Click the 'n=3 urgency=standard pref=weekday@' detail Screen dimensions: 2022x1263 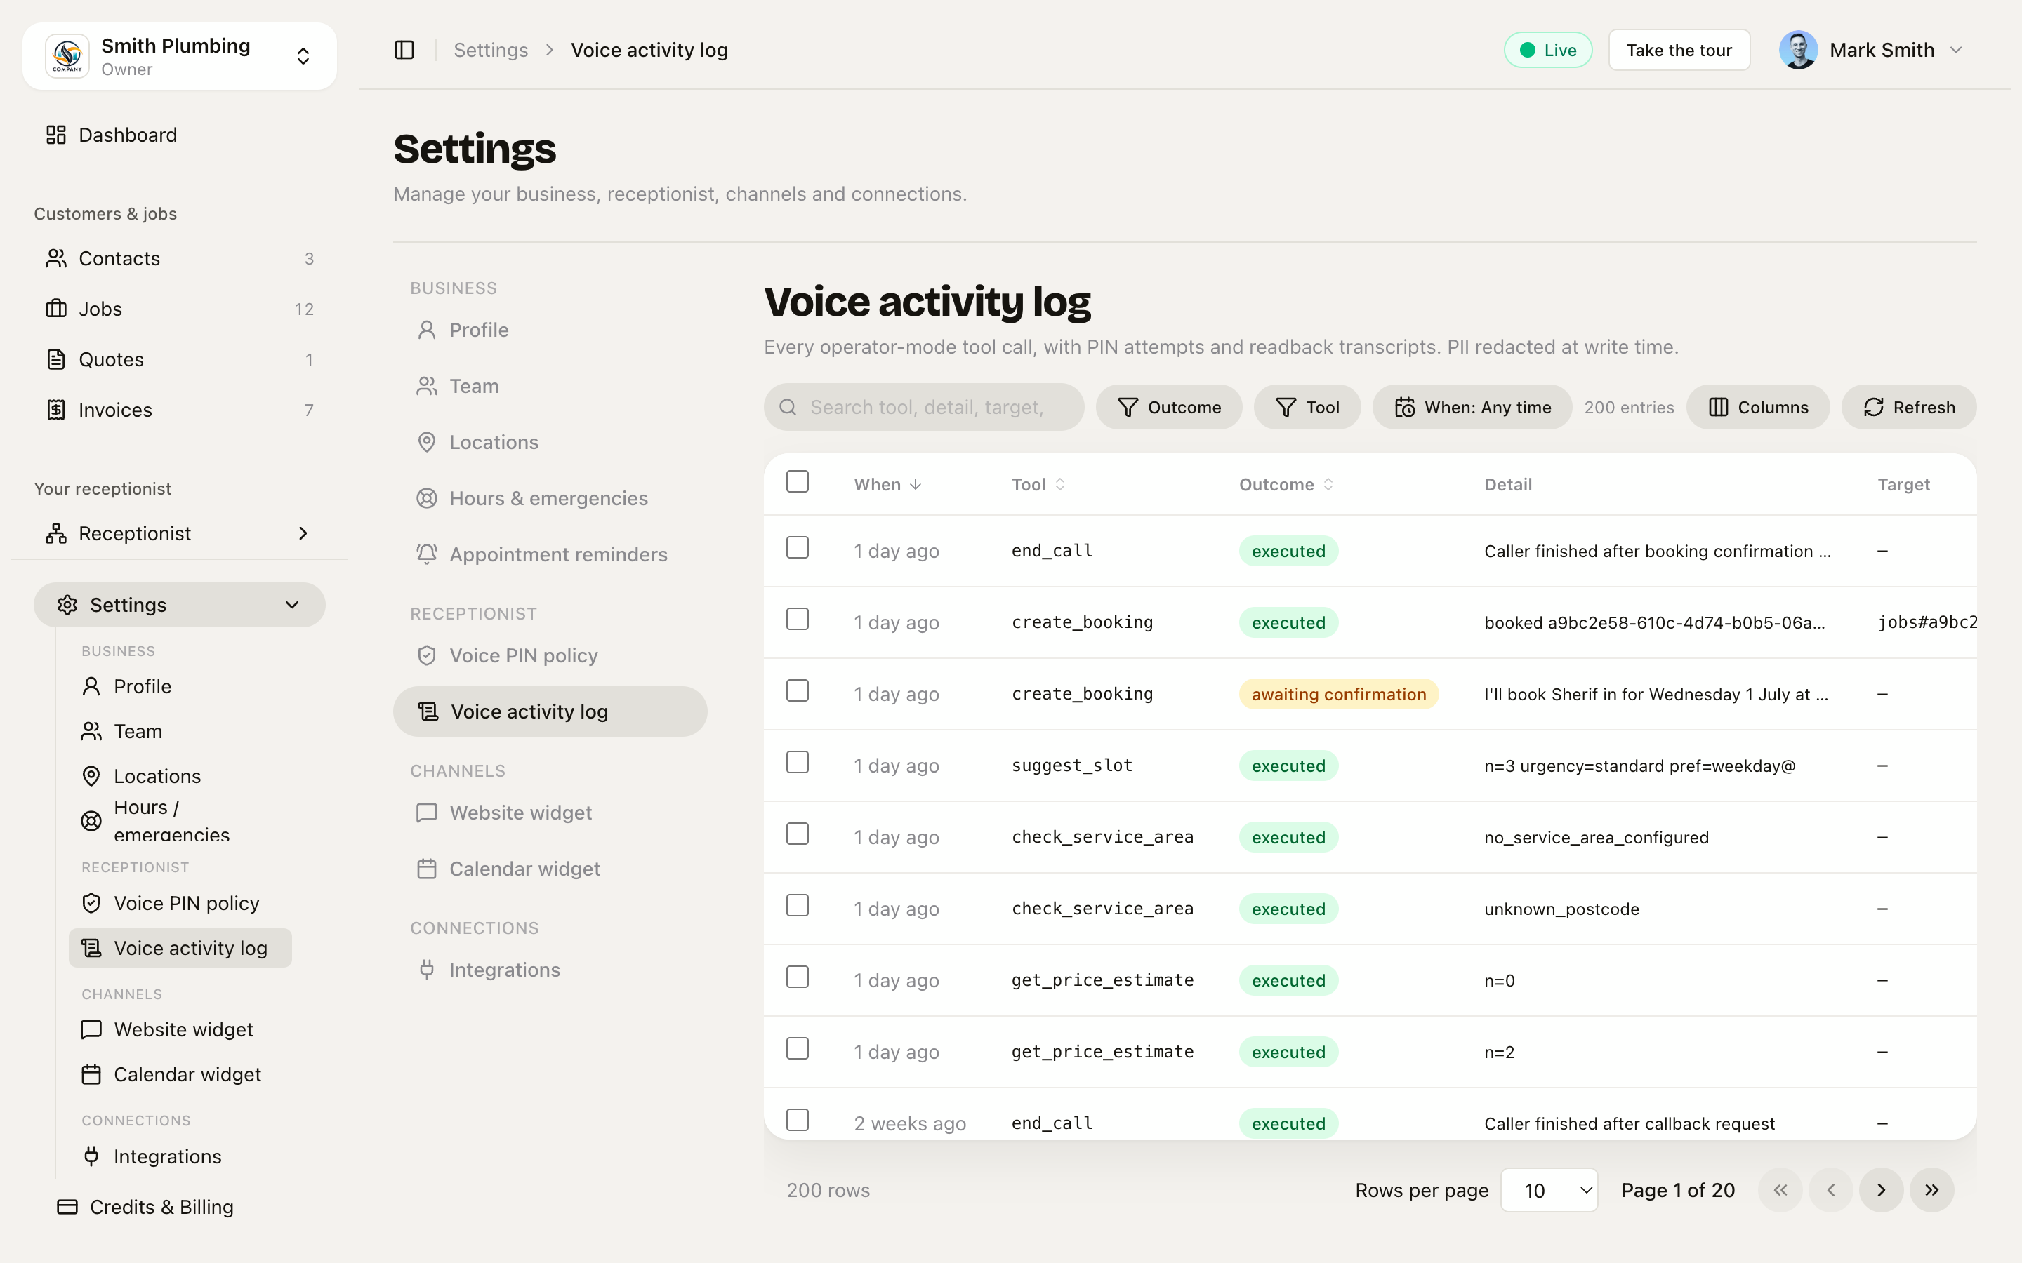pyautogui.click(x=1639, y=766)
